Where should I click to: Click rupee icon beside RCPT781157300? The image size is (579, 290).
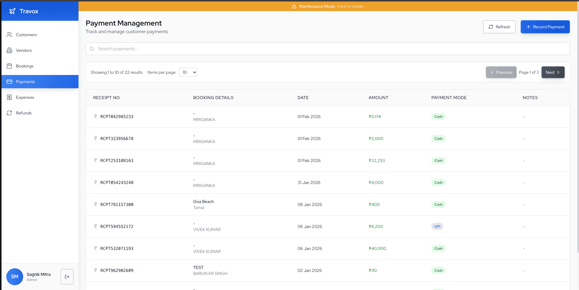[96, 204]
